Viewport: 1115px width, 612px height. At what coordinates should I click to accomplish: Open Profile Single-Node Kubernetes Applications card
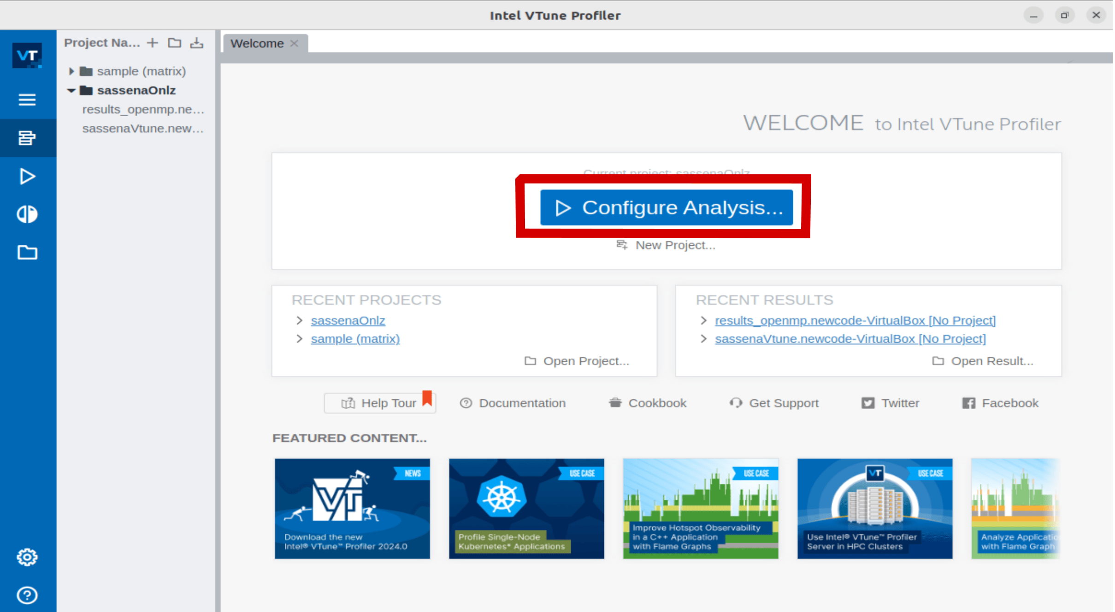pyautogui.click(x=526, y=508)
